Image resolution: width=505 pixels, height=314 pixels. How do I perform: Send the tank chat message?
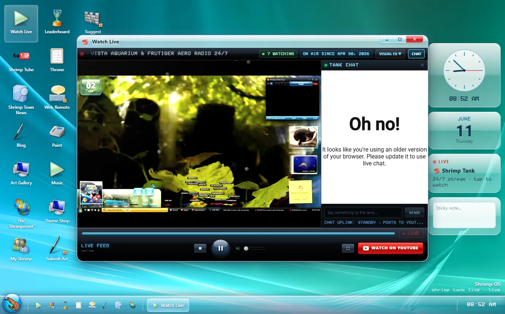click(414, 212)
